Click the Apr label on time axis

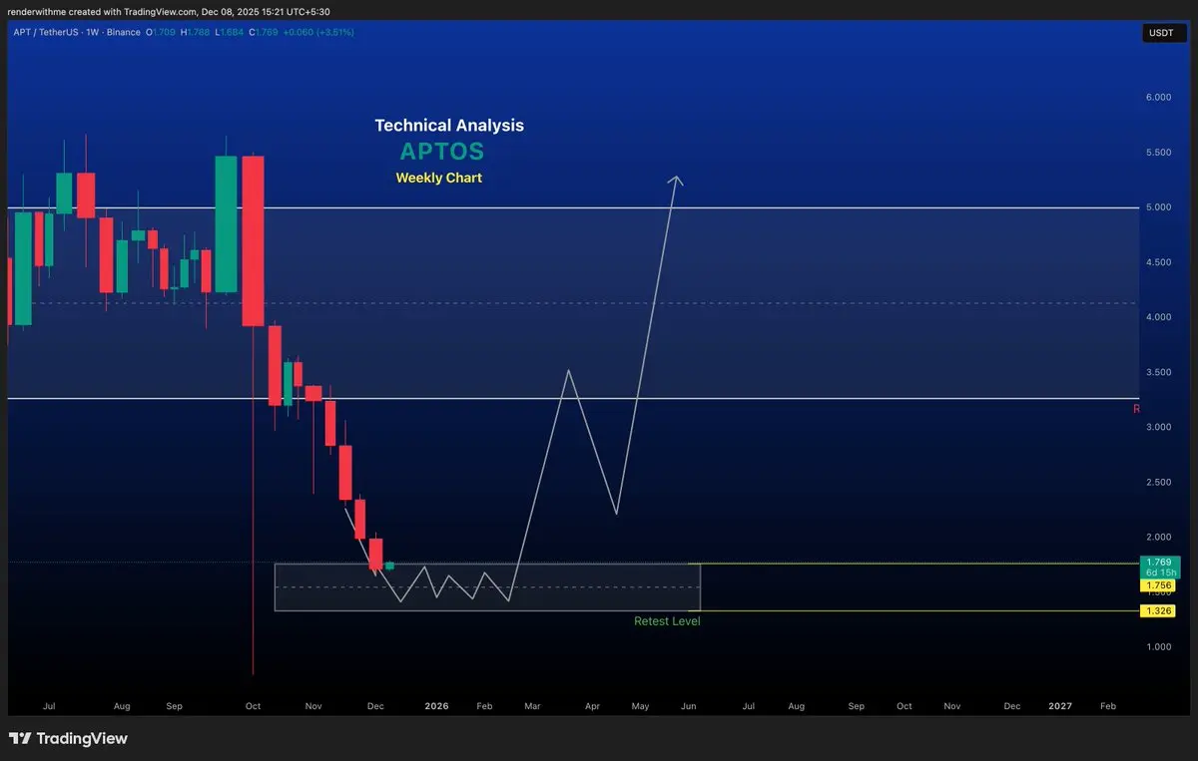592,706
